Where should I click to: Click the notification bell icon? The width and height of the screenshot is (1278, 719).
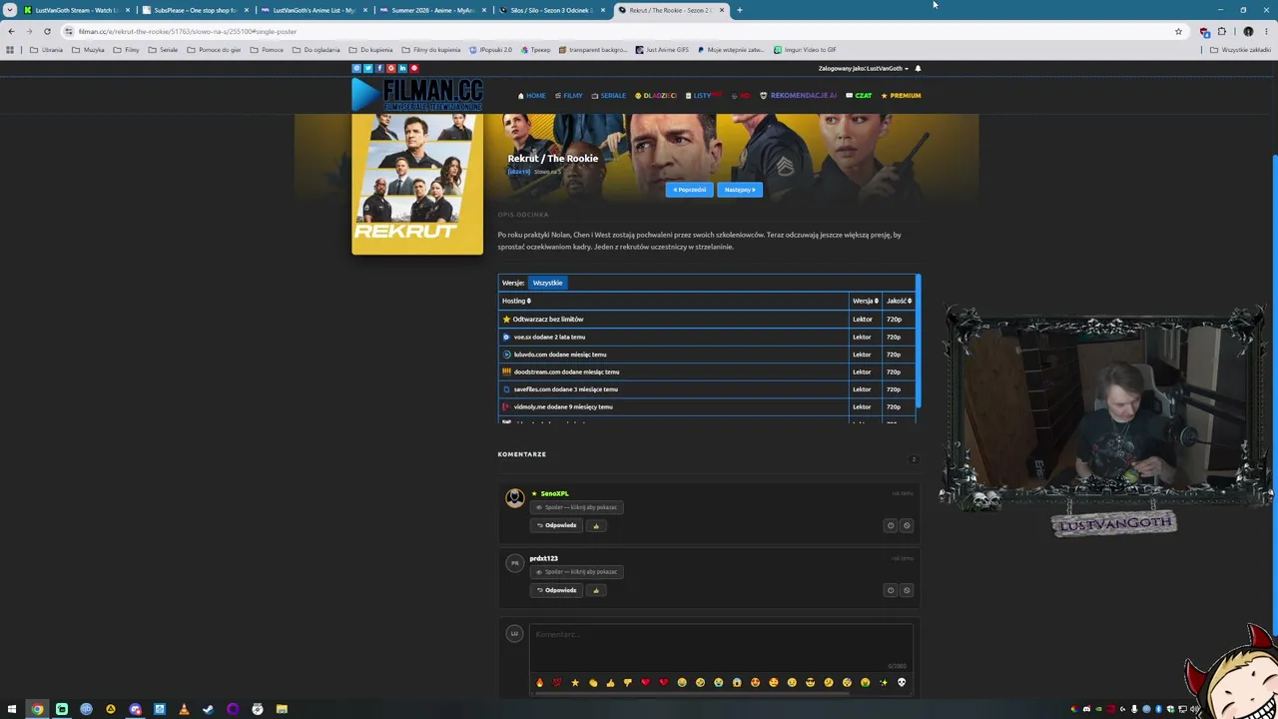918,69
